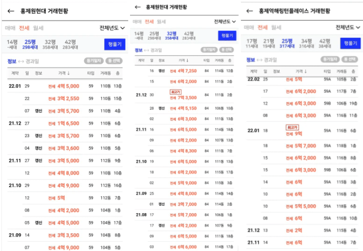Open 전세 5억 5,000 118동 6층 row
Viewport: 363px width, 251px height.
309,206
